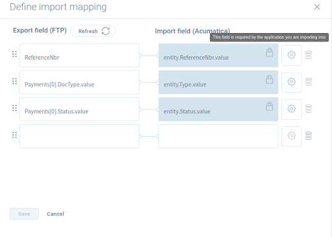Delete the empty mapping row
The width and height of the screenshot is (332, 237).
tap(309, 136)
